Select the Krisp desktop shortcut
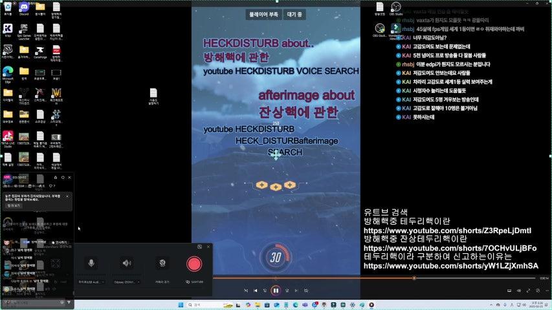 (8, 30)
